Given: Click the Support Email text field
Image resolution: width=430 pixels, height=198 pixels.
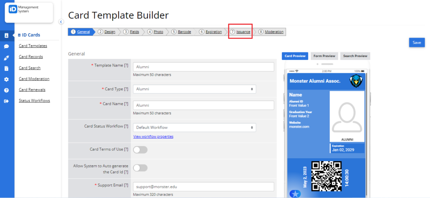Looking at the screenshot, I should tap(203, 187).
